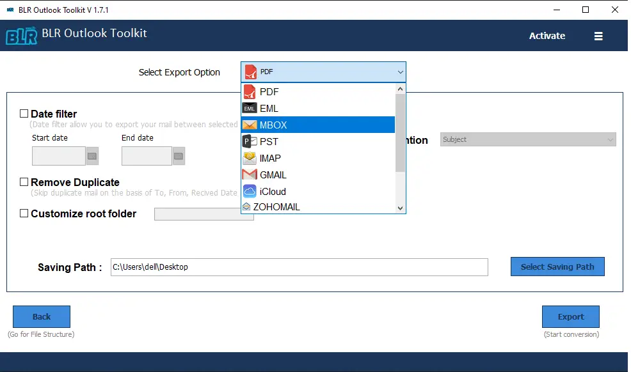Click the GMAIL export option icon

250,174
